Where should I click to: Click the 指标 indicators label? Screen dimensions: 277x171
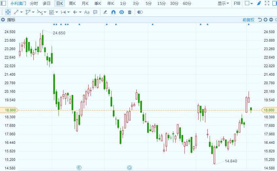tap(11, 20)
